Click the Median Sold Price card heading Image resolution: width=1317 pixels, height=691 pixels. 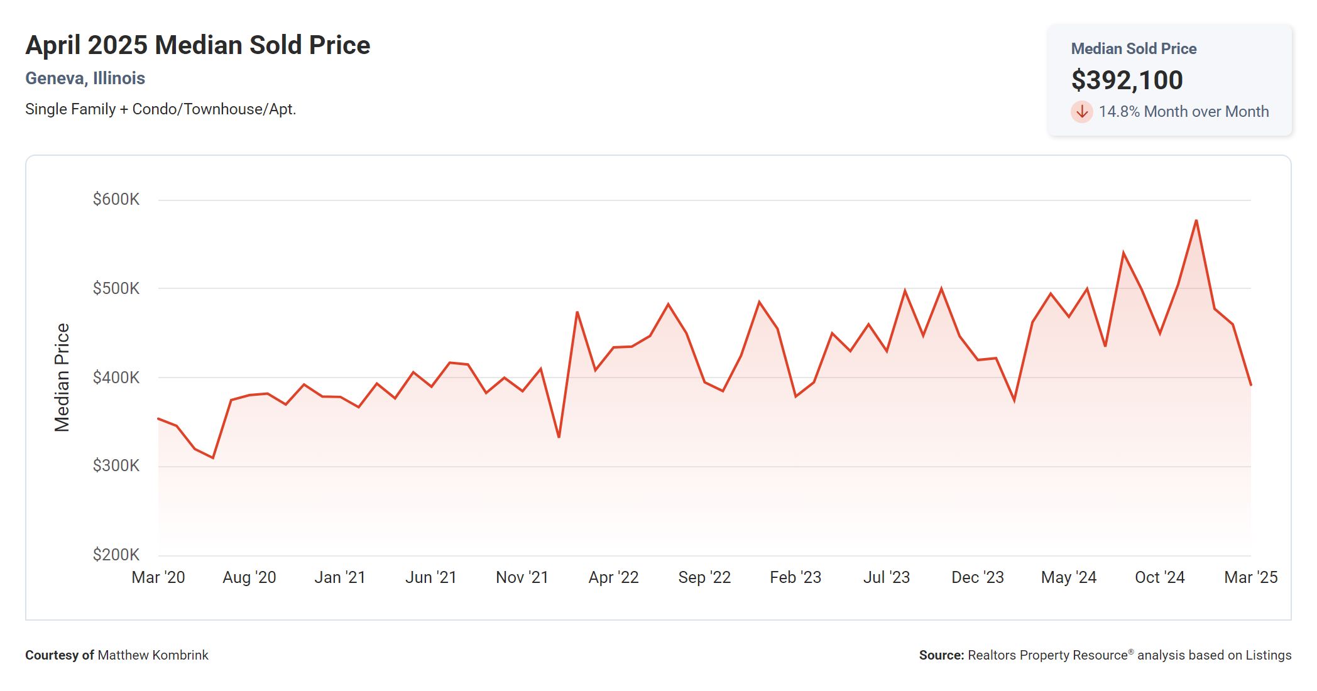[x=1133, y=48]
